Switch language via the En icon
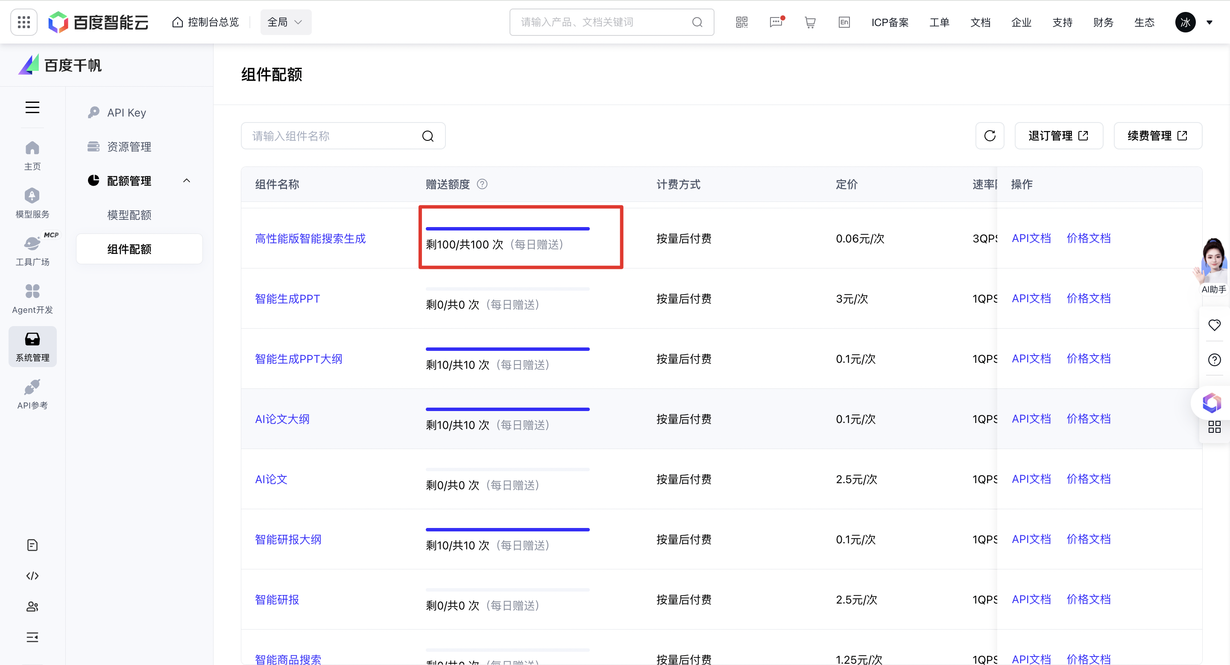Screen dimensions: 1230x665 coord(844,22)
